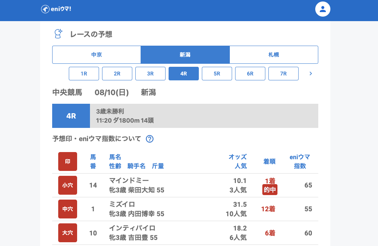Image resolution: width=378 pixels, height=246 pixels.
Task: Pick the 7R race button
Action: pyautogui.click(x=283, y=74)
